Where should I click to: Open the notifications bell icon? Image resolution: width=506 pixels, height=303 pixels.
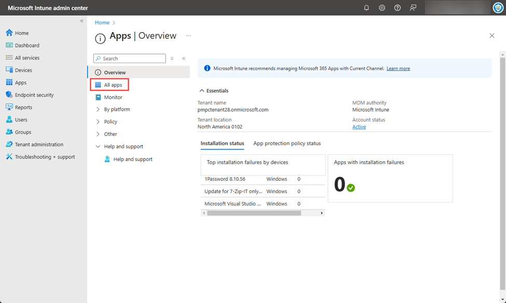(x=366, y=8)
